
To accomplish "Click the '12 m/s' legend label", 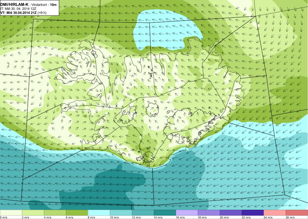I will 136,217.
